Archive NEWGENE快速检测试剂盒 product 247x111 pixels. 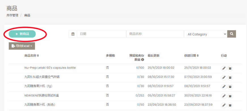coord(230,96)
